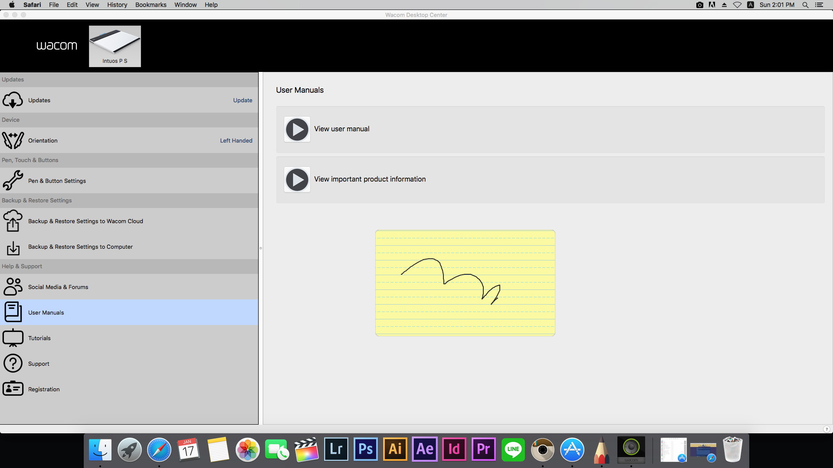Click the User Manuals book icon

[13, 312]
